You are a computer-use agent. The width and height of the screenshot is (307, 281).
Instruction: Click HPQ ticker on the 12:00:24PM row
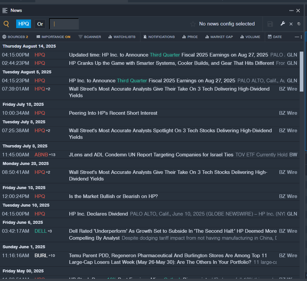tap(40, 196)
